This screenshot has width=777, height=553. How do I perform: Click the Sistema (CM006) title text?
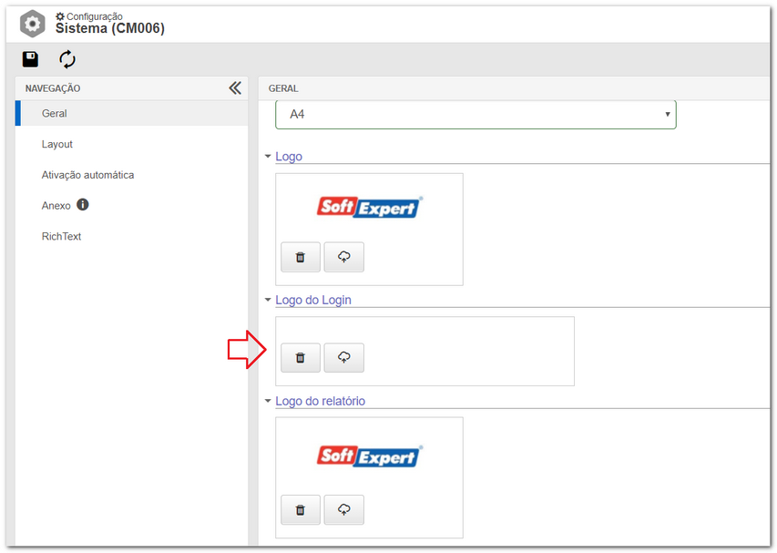point(110,28)
